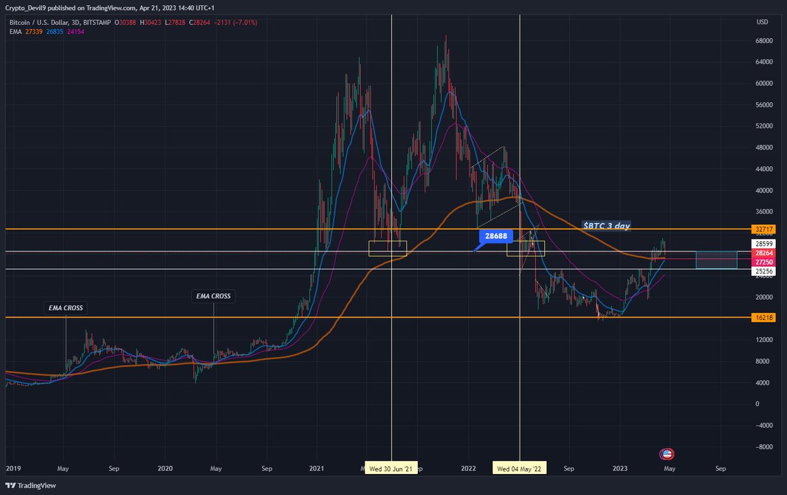Image resolution: width=787 pixels, height=495 pixels.
Task: Select the USD currency label on the price axis
Action: 763,20
